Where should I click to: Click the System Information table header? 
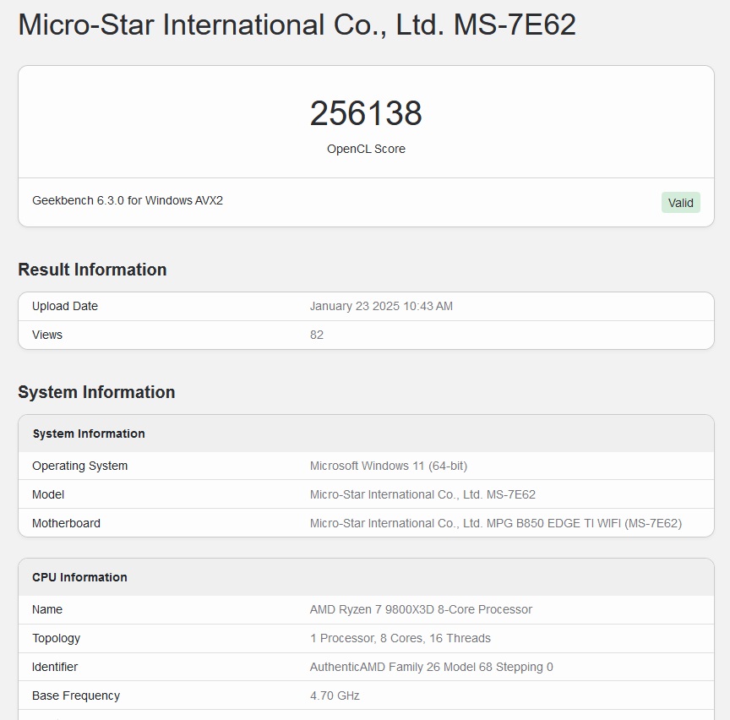[89, 434]
